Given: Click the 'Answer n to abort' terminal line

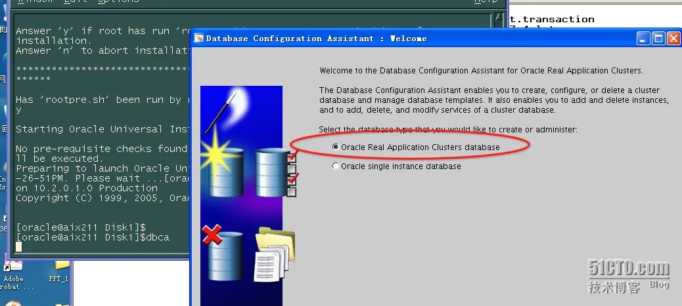Looking at the screenshot, I should [x=102, y=50].
